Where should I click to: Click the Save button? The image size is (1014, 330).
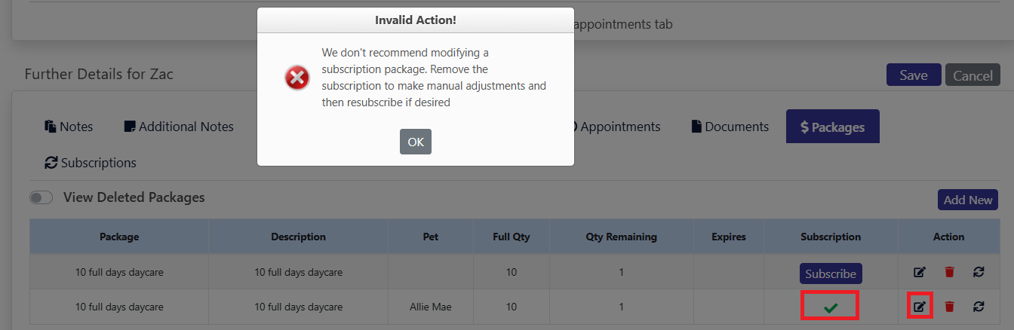point(914,75)
